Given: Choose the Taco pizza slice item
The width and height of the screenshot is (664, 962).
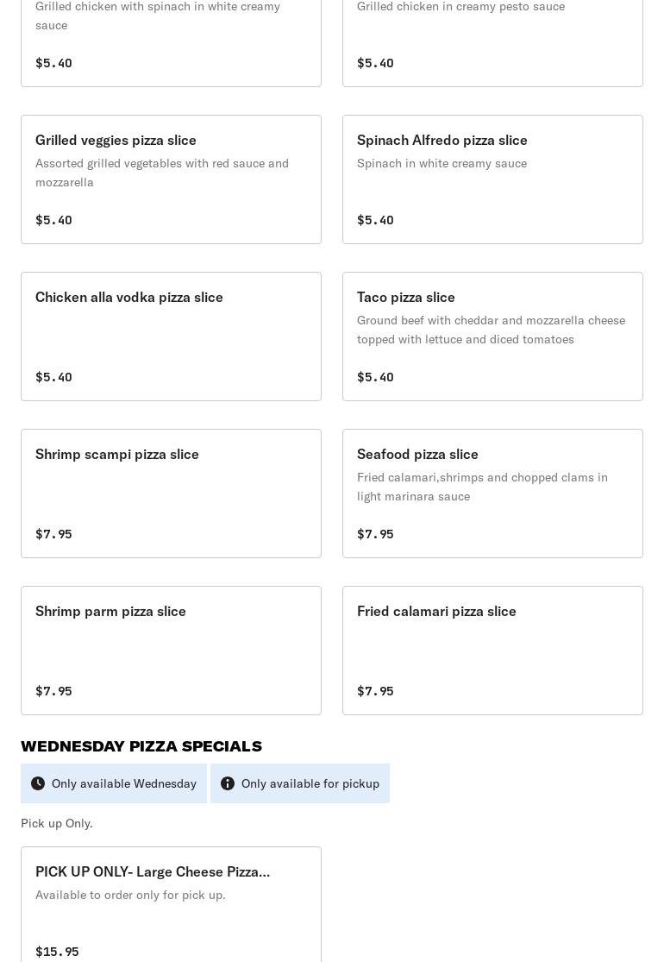Looking at the screenshot, I should click(492, 336).
